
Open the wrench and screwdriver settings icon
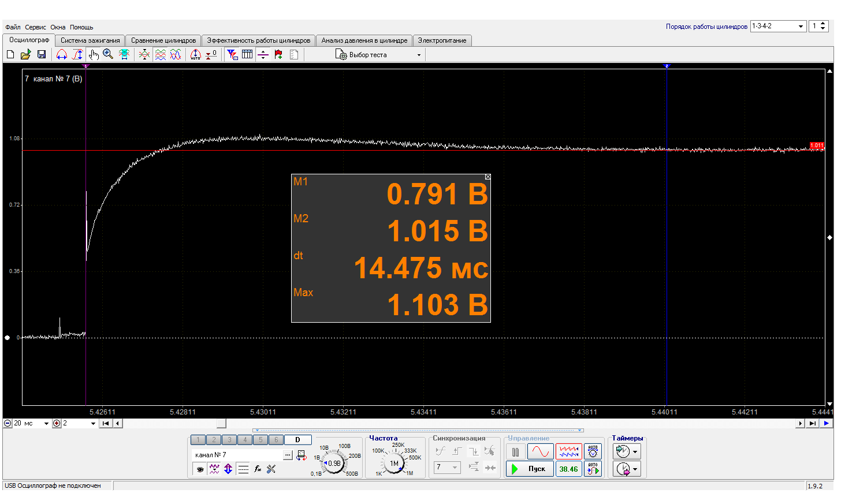pyautogui.click(x=271, y=469)
